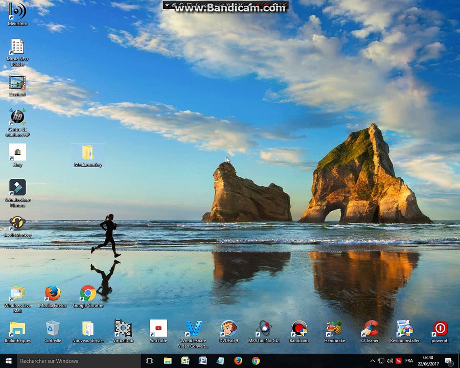Select the VirtualDub shortcut
This screenshot has width=460, height=368.
[x=123, y=332]
